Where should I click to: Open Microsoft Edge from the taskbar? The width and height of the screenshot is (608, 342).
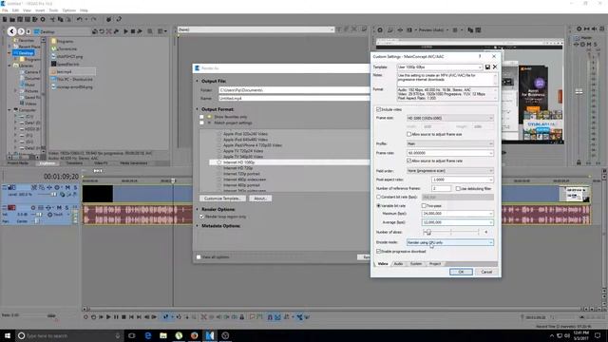[148, 335]
